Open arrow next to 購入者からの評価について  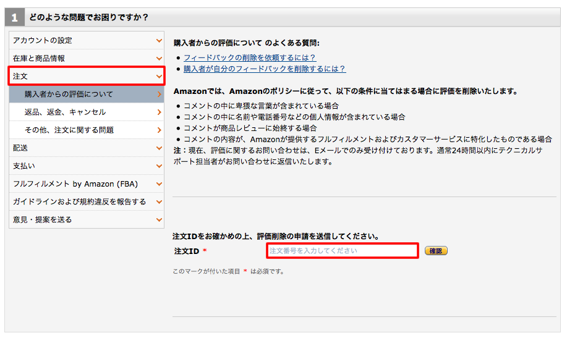[160, 95]
